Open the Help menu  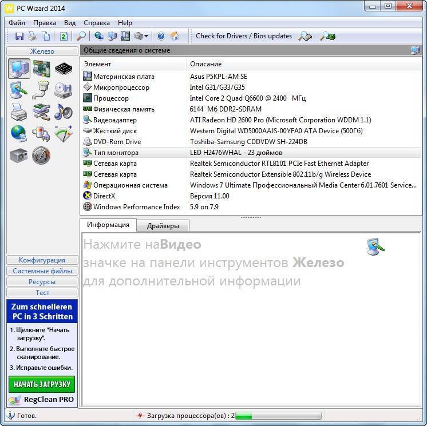[125, 23]
